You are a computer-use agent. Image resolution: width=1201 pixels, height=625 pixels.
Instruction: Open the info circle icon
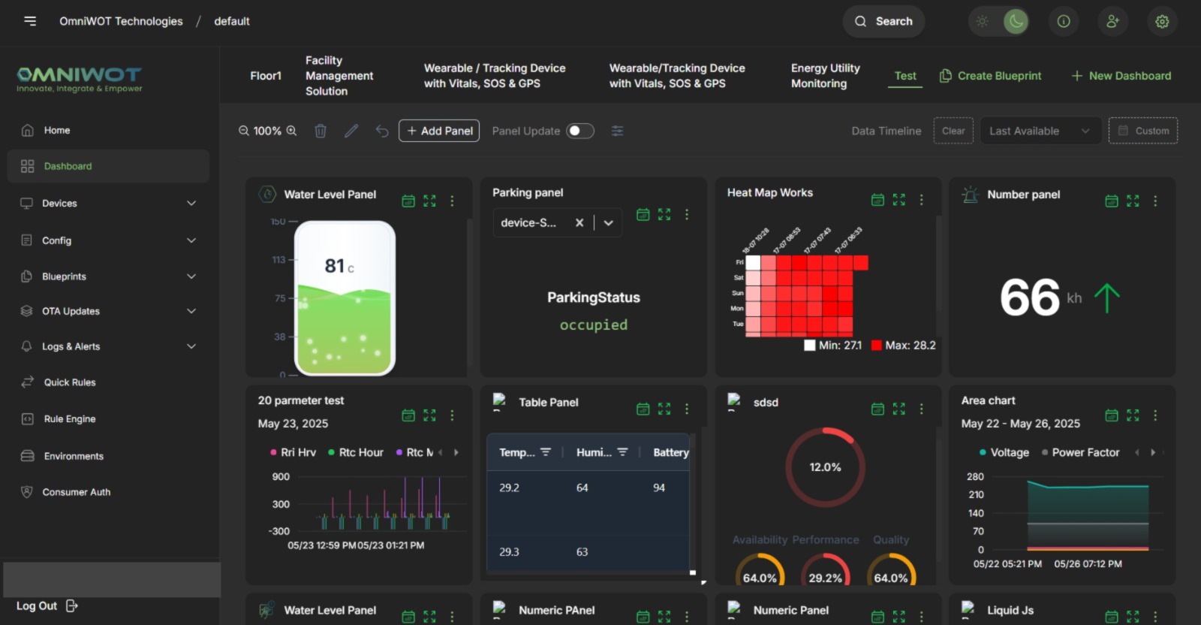point(1064,21)
